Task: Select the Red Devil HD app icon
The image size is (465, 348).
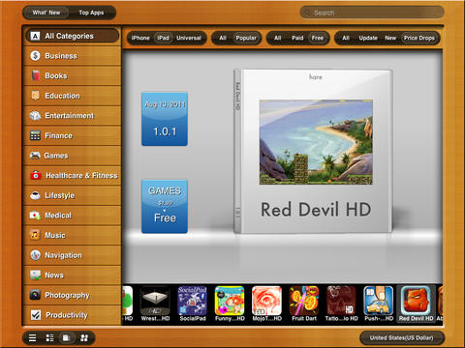Action: [x=416, y=301]
